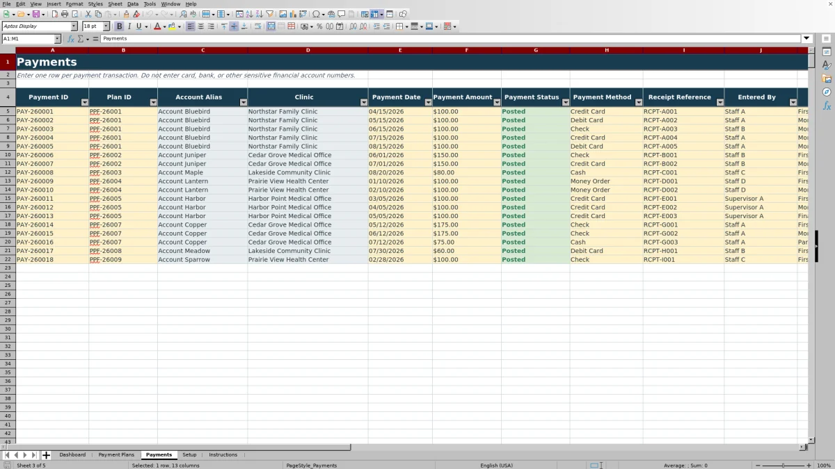
Task: Toggle Freeze rows and columns
Action: coord(374,14)
